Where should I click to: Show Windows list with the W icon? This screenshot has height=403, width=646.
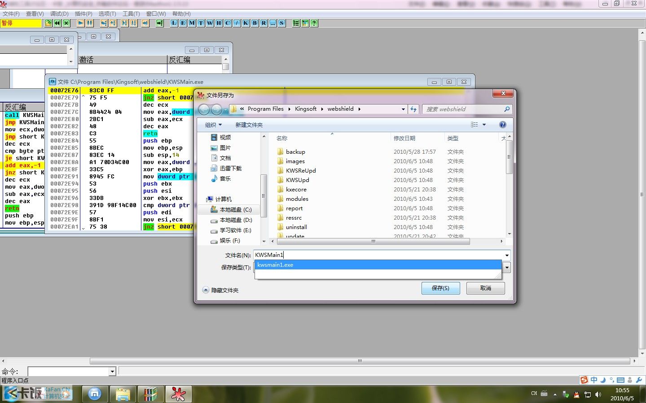(x=210, y=23)
